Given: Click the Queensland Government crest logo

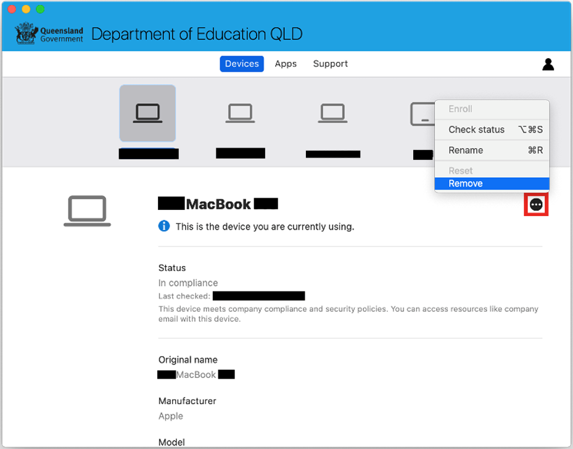Looking at the screenshot, I should 27,33.
